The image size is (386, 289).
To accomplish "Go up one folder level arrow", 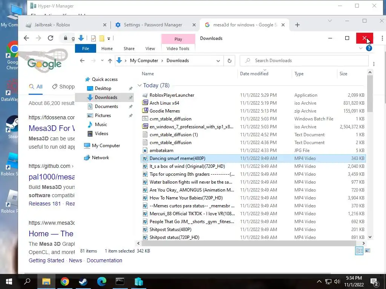I will click(110, 61).
